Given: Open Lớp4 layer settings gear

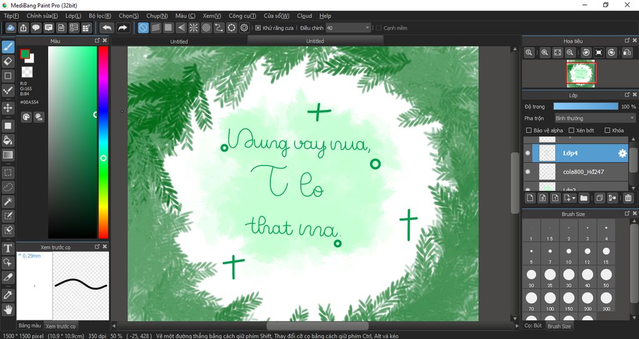Looking at the screenshot, I should 622,154.
